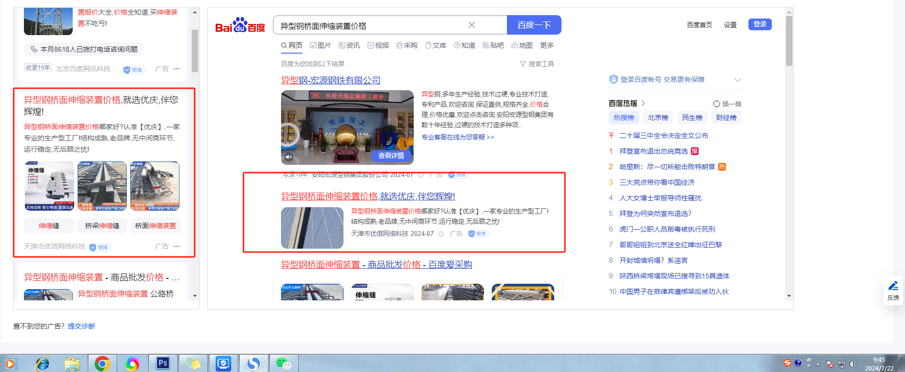Click the 反馈 feedback pencil icon
This screenshot has width=905, height=372.
893,286
